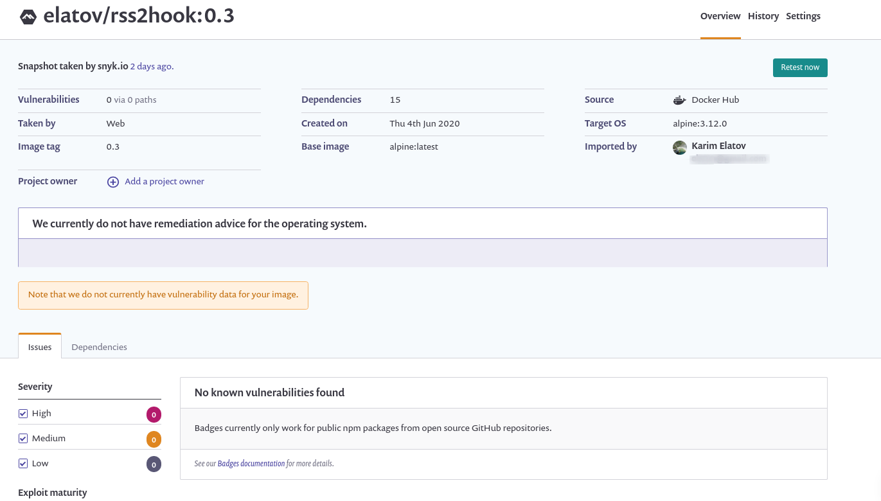The height and width of the screenshot is (501, 881).
Task: Click the Badges only work for npm text
Action: [373, 428]
